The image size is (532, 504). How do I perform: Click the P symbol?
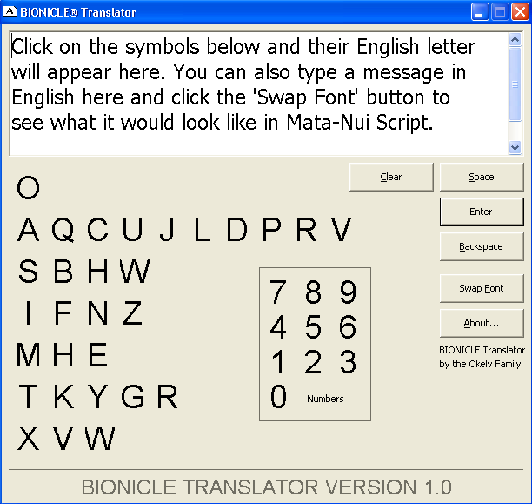click(272, 230)
